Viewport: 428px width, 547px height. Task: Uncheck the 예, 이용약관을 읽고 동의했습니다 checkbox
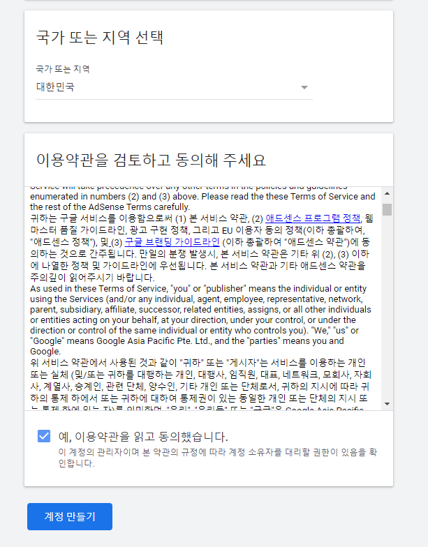tap(44, 436)
